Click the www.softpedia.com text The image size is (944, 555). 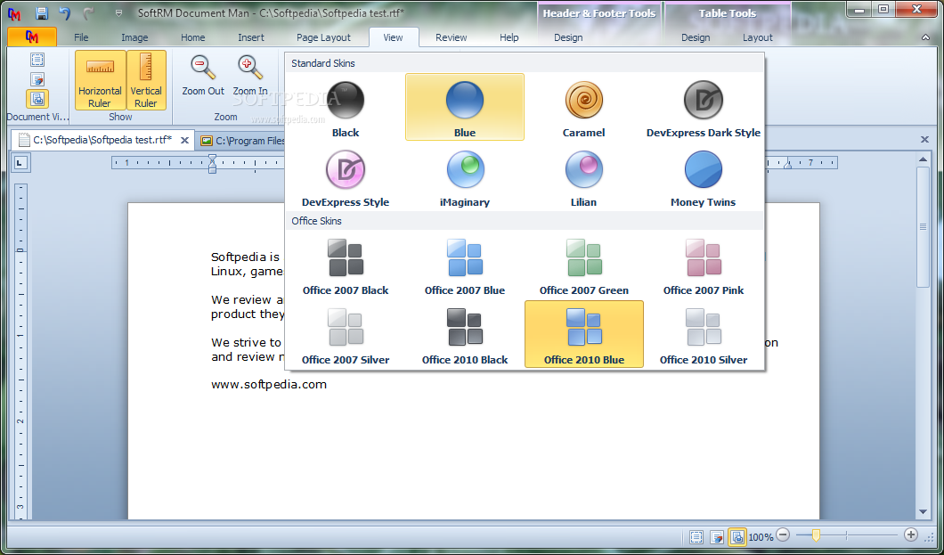pyautogui.click(x=269, y=384)
